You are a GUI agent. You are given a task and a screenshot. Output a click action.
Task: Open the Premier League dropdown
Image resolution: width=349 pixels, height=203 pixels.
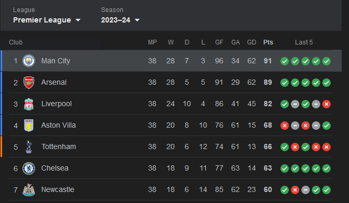47,20
